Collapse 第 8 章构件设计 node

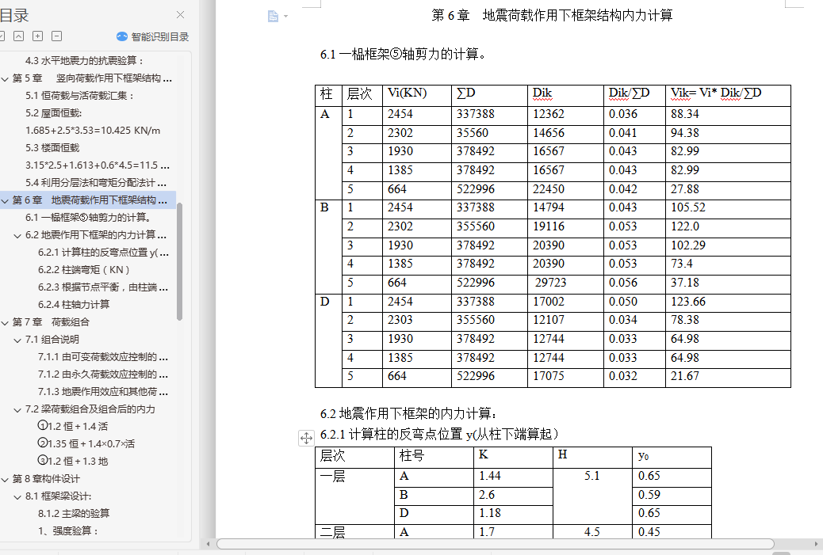(x=5, y=480)
